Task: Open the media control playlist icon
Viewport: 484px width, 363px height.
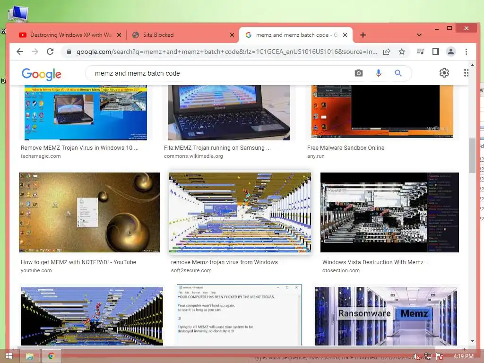Action: pyautogui.click(x=420, y=52)
